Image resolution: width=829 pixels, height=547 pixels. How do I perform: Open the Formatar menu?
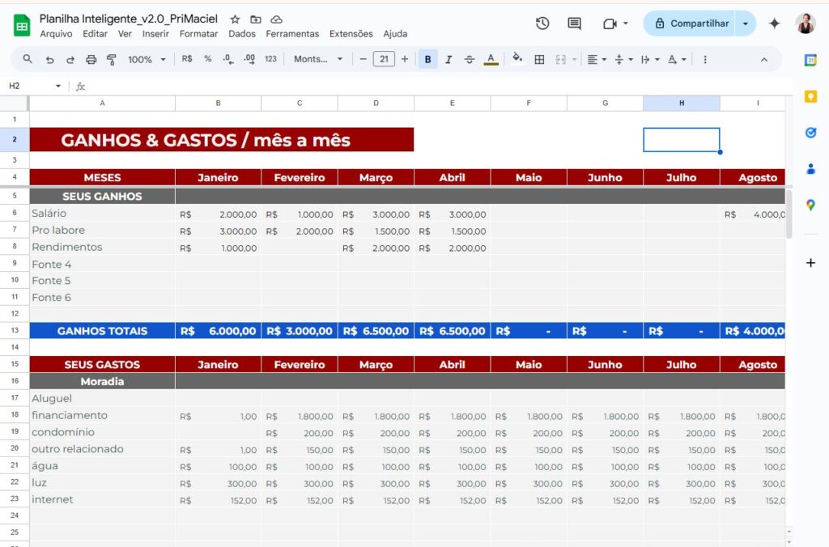tap(199, 34)
